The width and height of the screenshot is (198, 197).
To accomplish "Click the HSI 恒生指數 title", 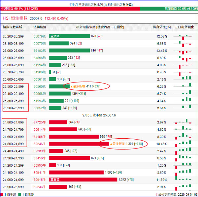I will 15,18.
